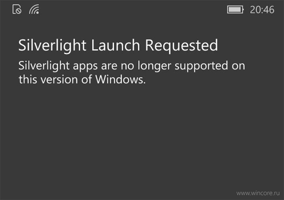Click the word "no" in the message
Viewport: 284px width, 200px height.
point(127,66)
